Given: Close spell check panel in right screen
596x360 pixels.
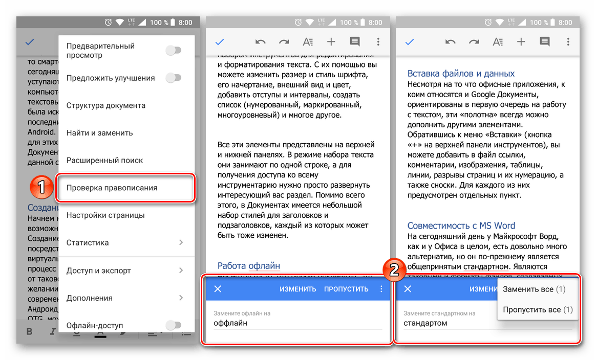Looking at the screenshot, I should coord(408,289).
